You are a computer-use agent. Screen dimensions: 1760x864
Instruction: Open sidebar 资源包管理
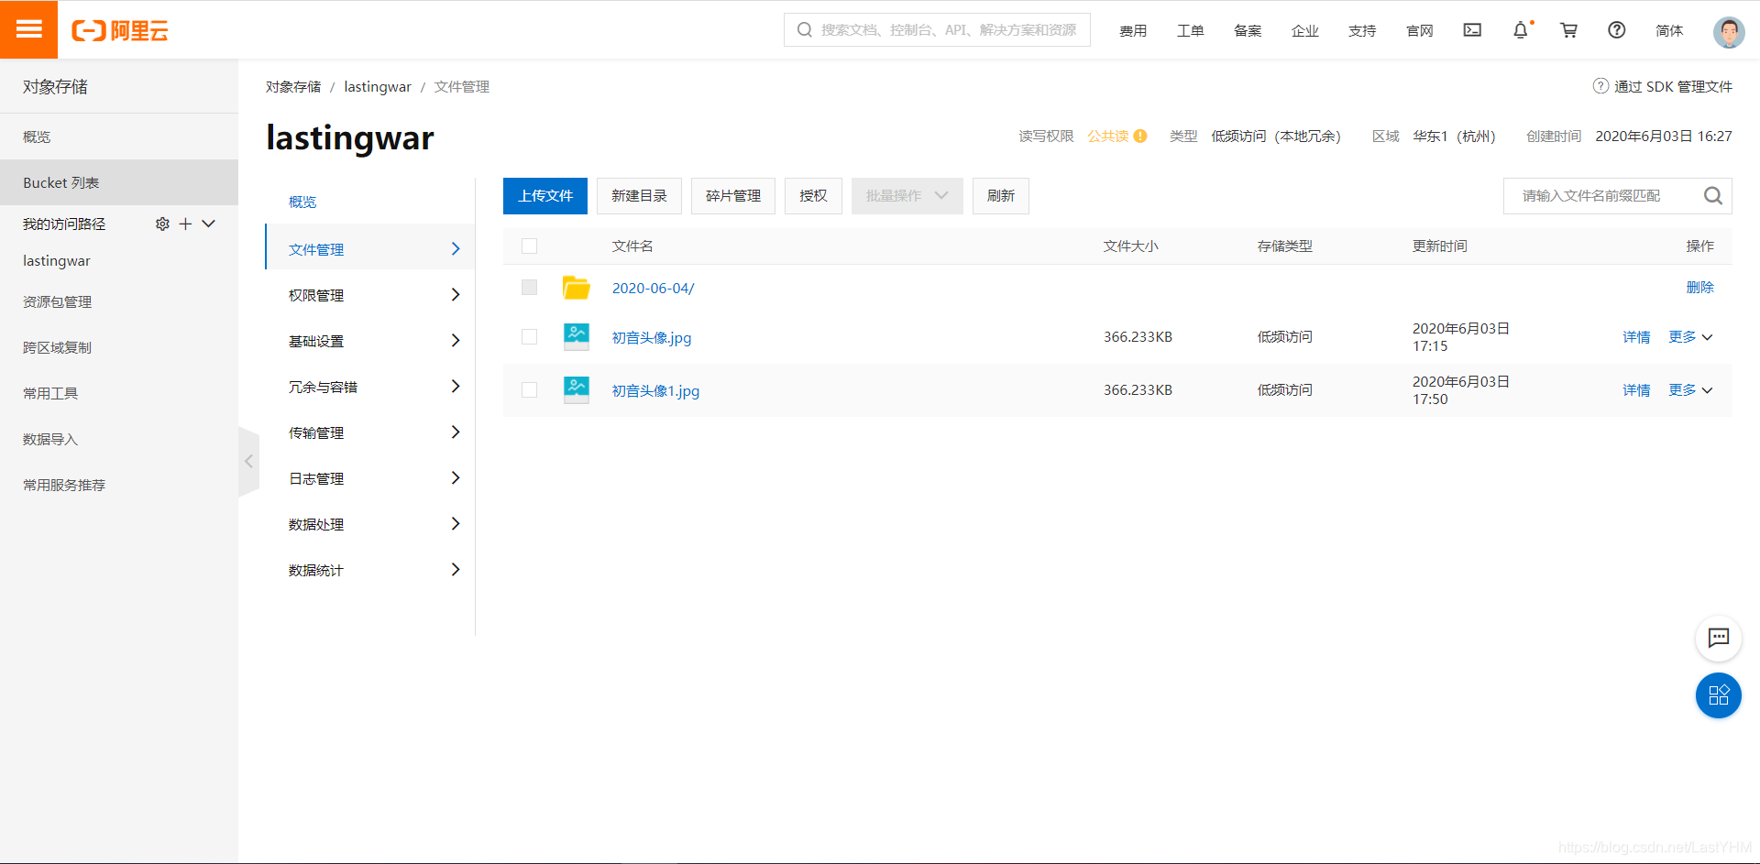57,301
